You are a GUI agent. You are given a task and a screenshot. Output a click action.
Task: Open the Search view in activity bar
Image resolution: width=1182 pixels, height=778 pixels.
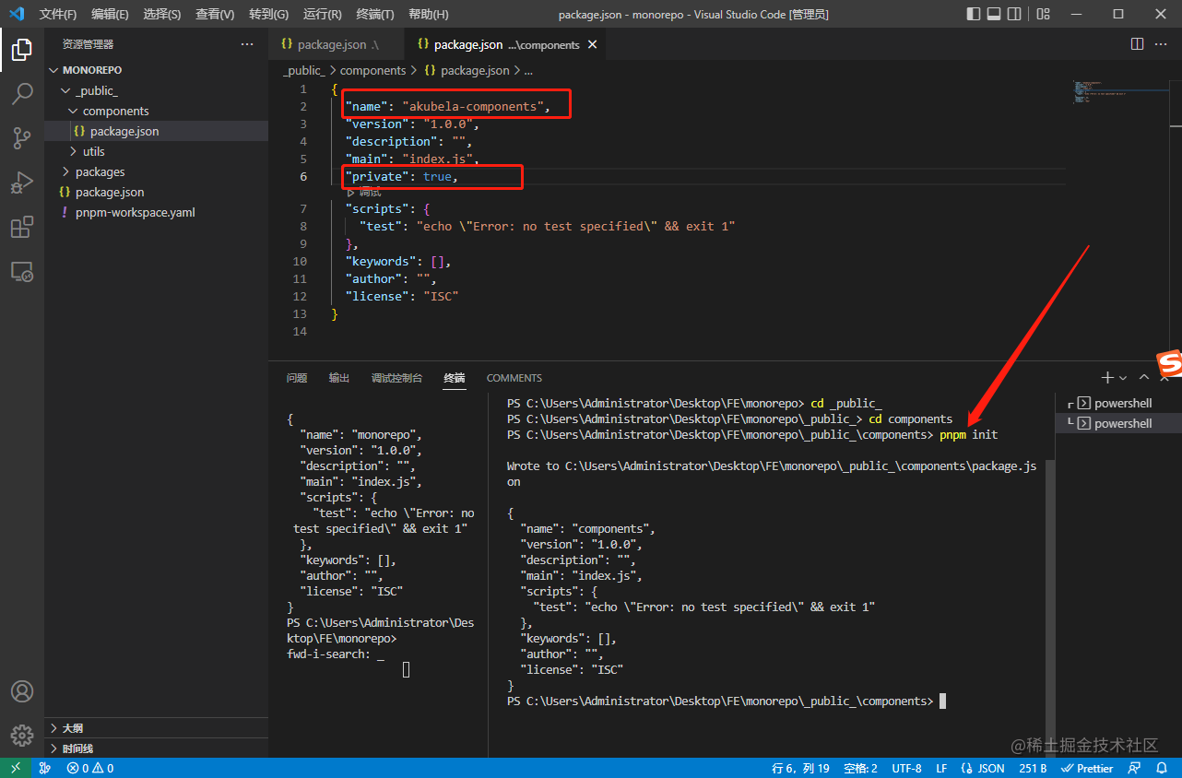22,93
